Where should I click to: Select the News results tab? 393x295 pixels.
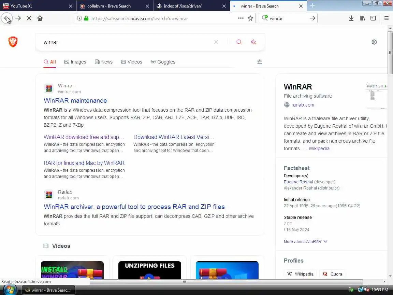(103, 62)
